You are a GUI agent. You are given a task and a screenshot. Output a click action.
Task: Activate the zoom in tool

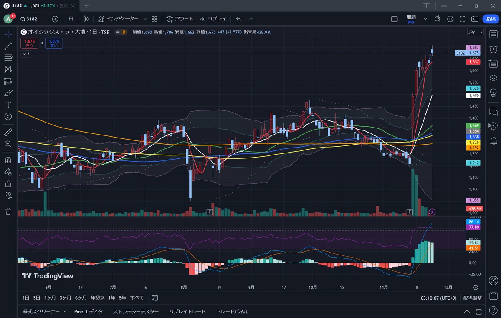8,144
